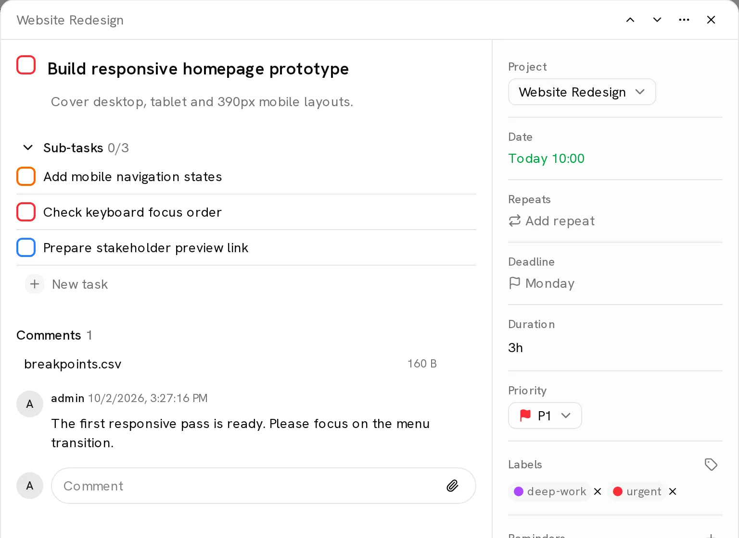Screen dimensions: 739x538
Task: Click the purple deep-work label dot
Action: 519,491
